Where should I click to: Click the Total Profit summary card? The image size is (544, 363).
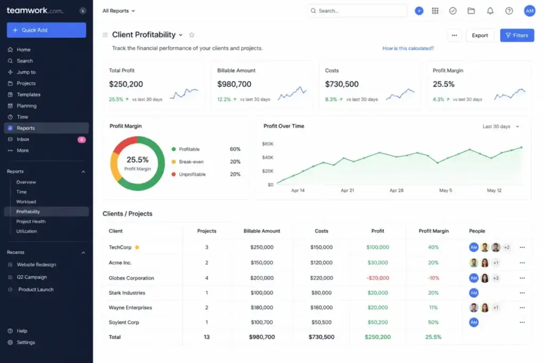coord(154,86)
